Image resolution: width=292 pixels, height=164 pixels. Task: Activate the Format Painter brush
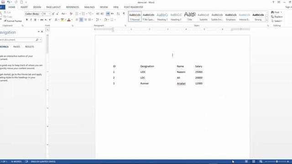click(13, 21)
